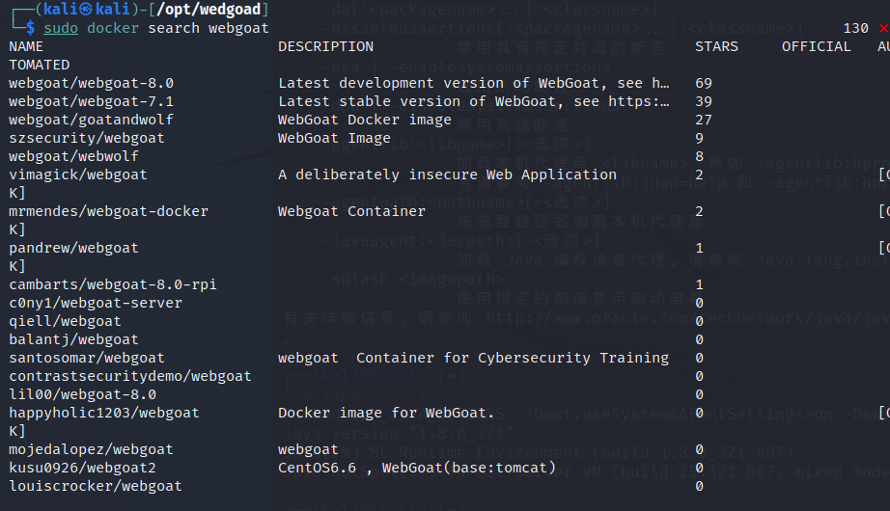The width and height of the screenshot is (890, 511).
Task: Select mrmendes/webgoat-docker image name
Action: (x=108, y=211)
